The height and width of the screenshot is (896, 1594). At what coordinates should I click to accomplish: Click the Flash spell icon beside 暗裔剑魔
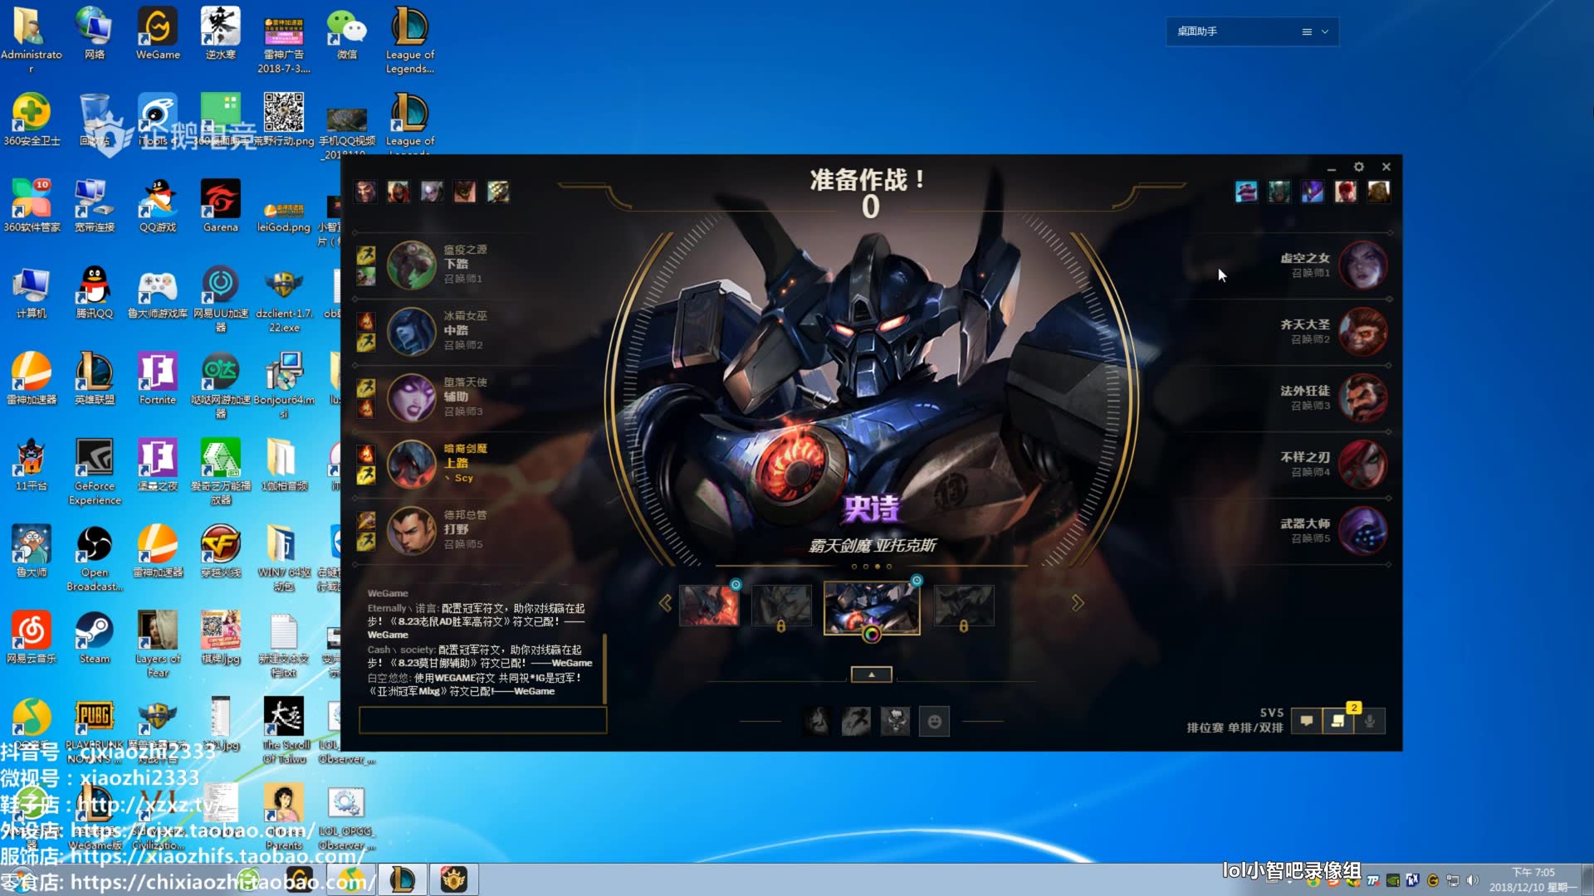[366, 475]
